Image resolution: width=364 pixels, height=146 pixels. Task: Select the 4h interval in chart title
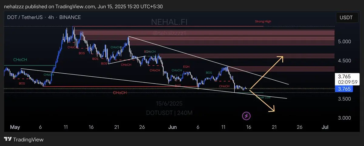[x=51, y=17]
